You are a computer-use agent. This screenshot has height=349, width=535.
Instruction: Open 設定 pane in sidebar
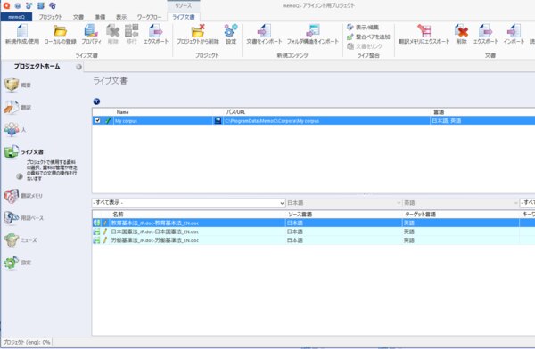pos(18,263)
